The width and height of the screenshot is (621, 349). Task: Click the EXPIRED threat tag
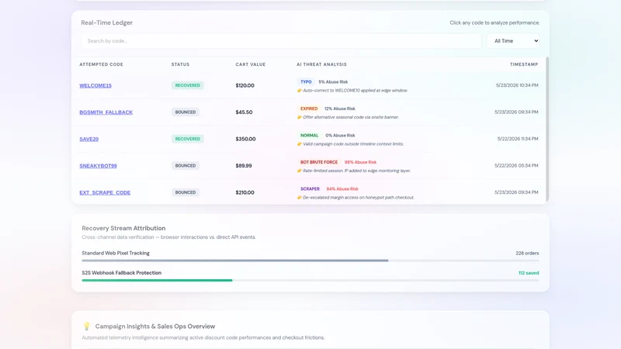[309, 109]
